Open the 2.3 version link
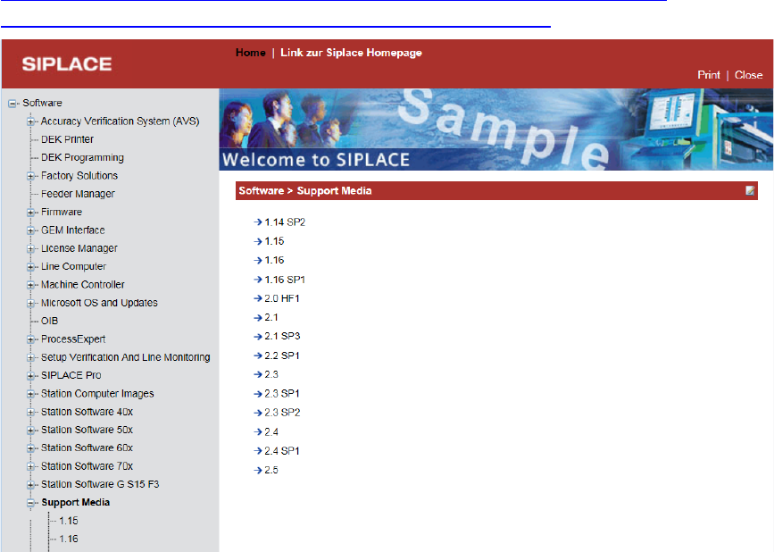 click(x=271, y=374)
